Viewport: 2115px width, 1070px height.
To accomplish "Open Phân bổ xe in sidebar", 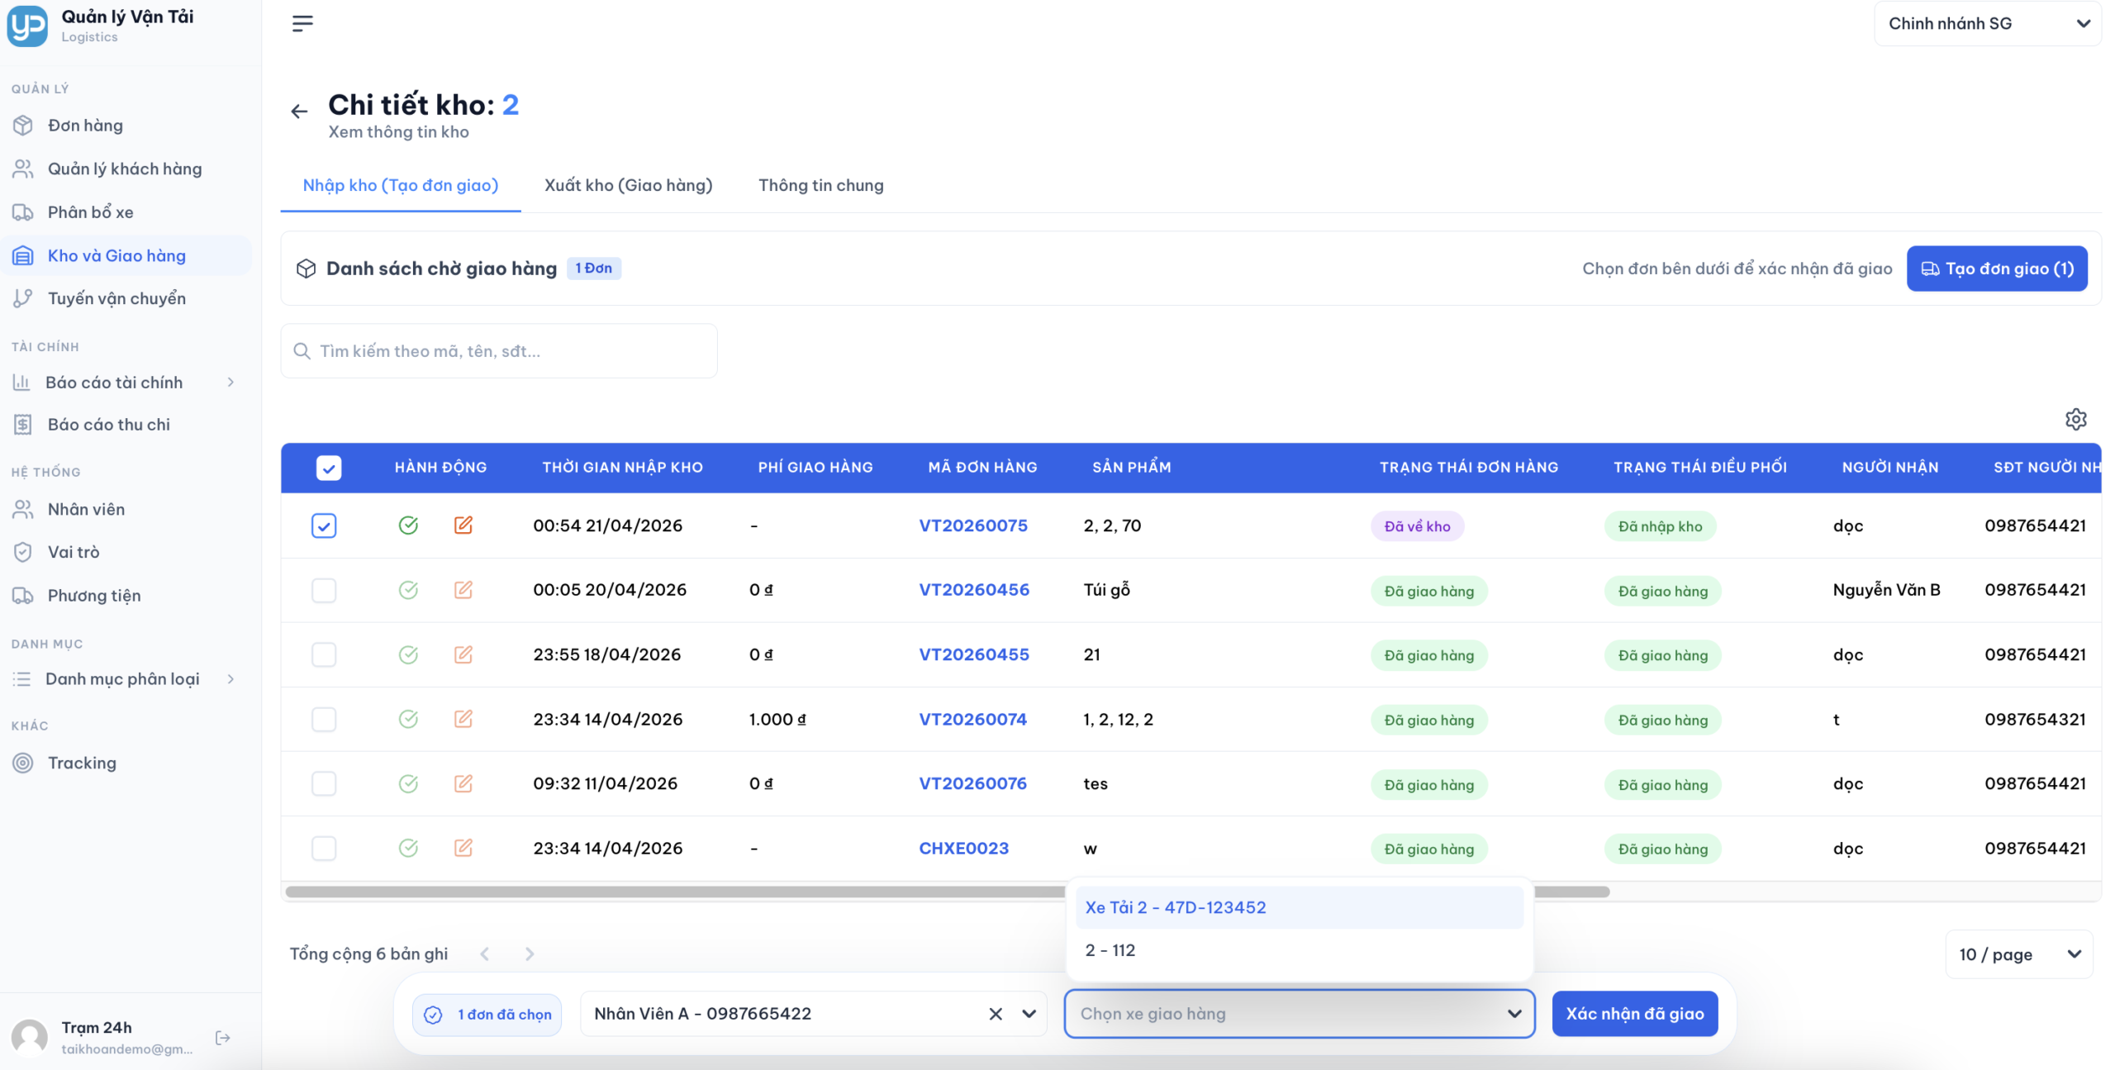I will tap(124, 212).
